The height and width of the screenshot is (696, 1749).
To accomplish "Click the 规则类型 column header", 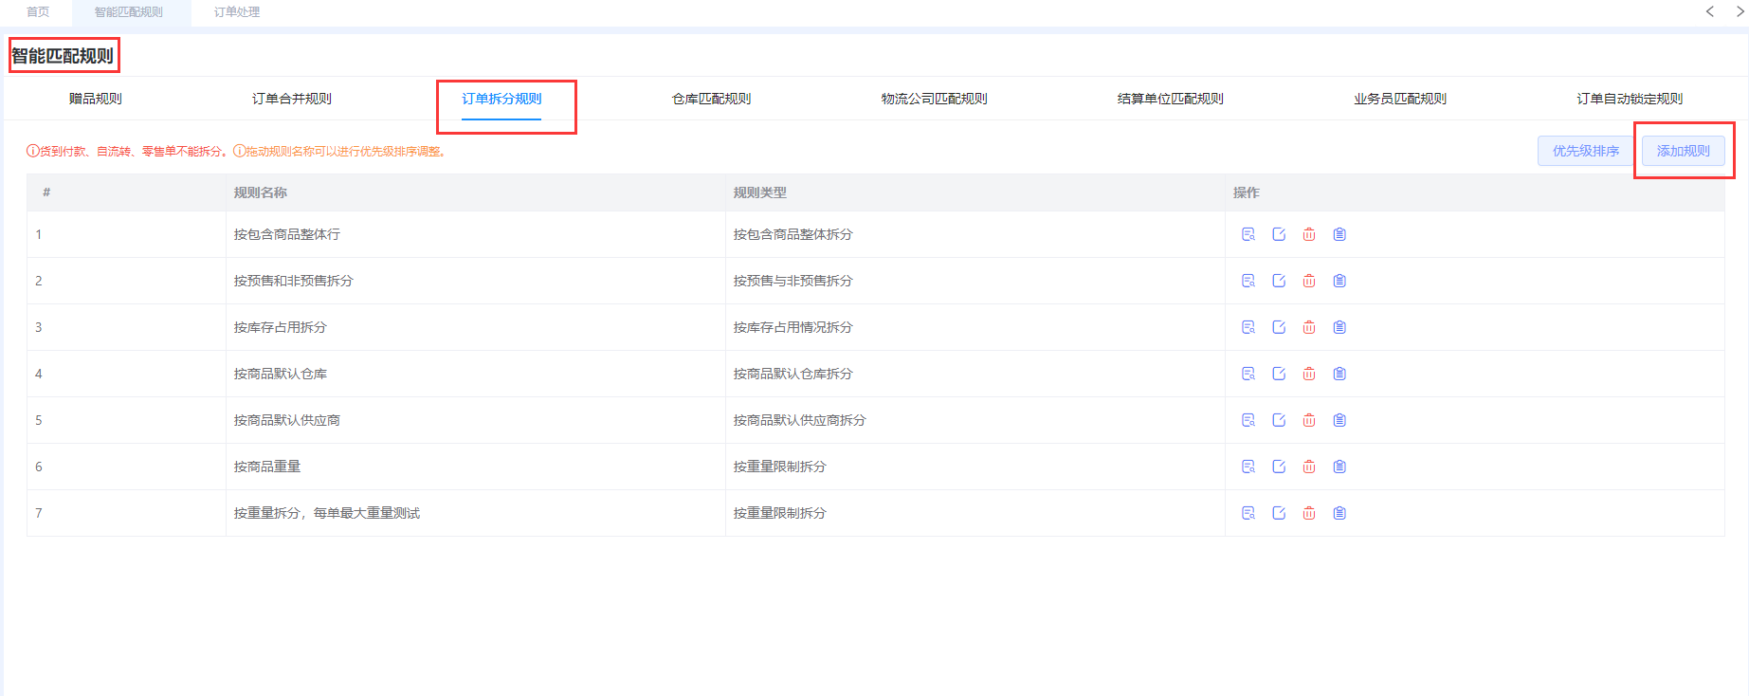I will tap(760, 192).
